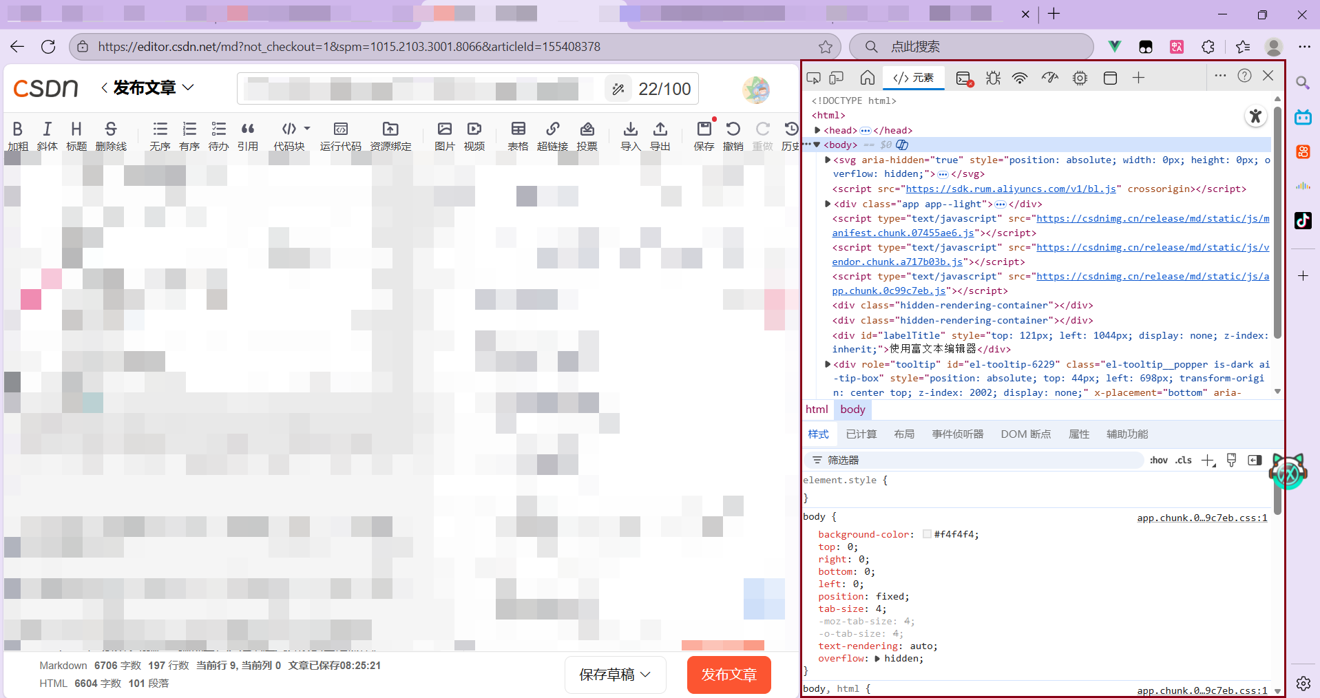
Task: Open code block language dropdown arrow
Action: pyautogui.click(x=307, y=129)
